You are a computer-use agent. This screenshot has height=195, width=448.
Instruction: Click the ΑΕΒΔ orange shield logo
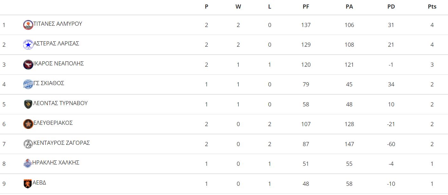tap(28, 184)
